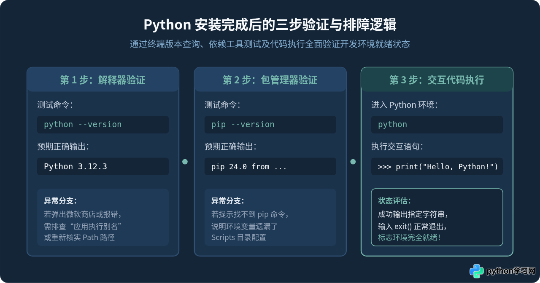Click "异常分支：" heading in step 1 card
Image resolution: width=540 pixels, height=283 pixels.
60,201
